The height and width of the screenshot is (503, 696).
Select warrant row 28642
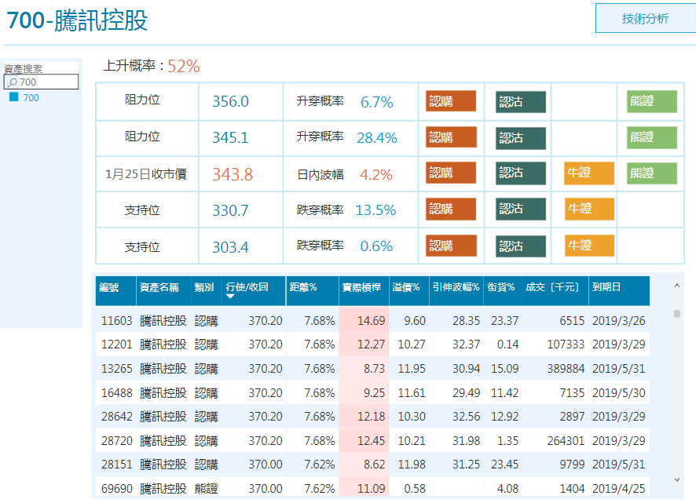click(x=372, y=416)
